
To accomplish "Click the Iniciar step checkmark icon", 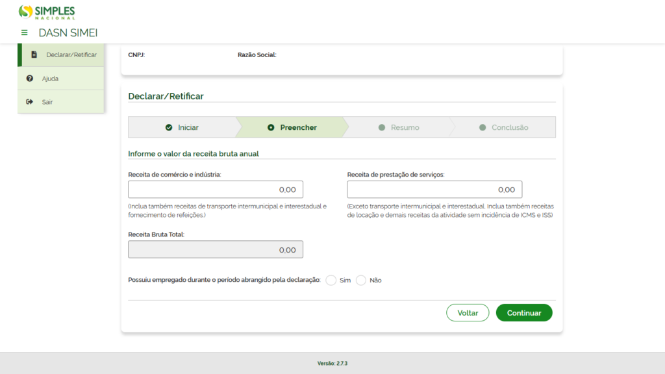I will (x=169, y=128).
